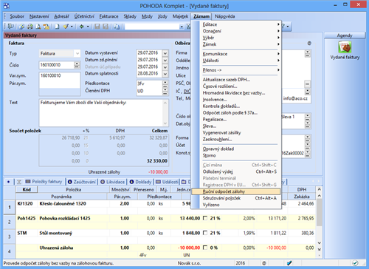This screenshot has height=269, width=369.
Task: Open the Typ Faktura dropdown
Action: 77,53
